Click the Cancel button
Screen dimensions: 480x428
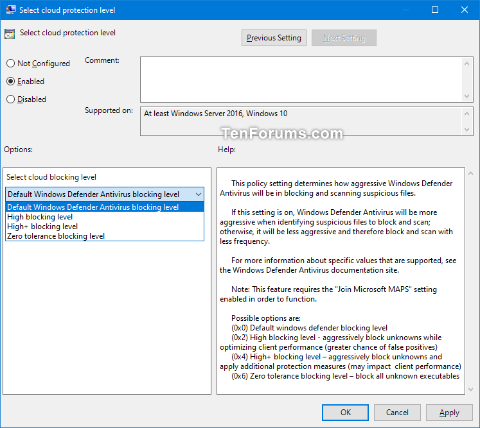point(397,413)
